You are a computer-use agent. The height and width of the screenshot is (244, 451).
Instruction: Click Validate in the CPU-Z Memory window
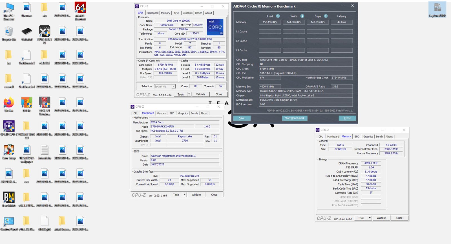tap(381, 218)
